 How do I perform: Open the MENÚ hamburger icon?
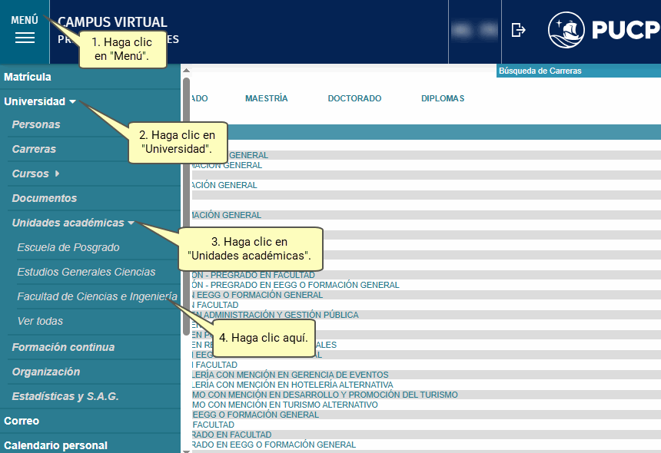(25, 38)
